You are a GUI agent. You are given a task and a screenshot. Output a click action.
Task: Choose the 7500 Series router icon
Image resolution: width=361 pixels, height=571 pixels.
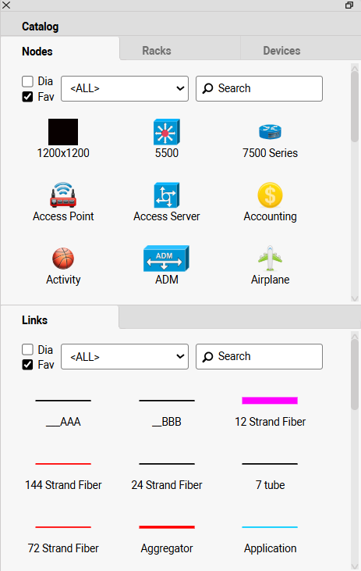pyautogui.click(x=270, y=132)
